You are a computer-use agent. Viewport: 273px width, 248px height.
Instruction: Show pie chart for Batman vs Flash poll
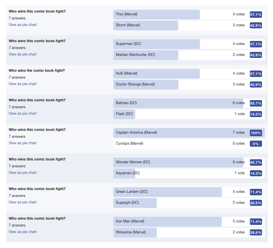tap(23, 113)
